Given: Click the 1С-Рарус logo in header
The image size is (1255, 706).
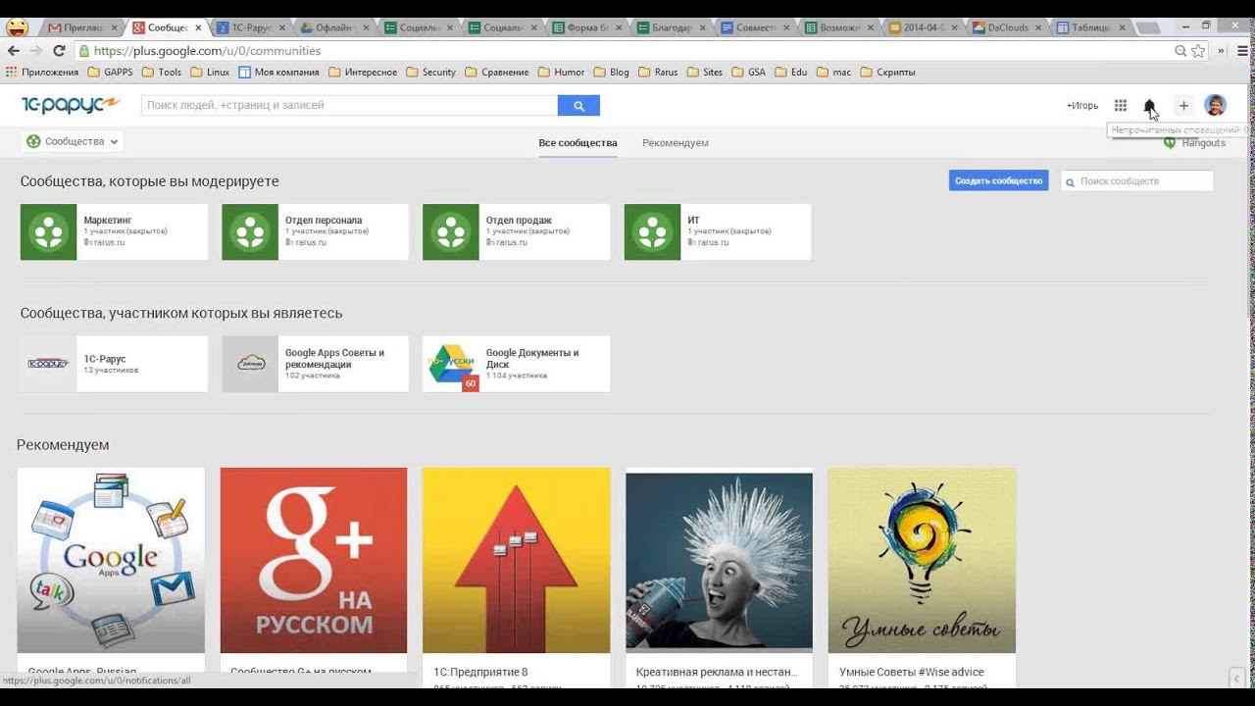Looking at the screenshot, I should click(x=71, y=105).
